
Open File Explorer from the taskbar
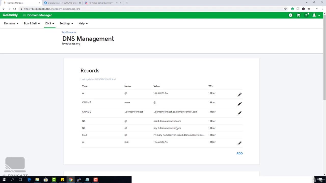(37, 180)
